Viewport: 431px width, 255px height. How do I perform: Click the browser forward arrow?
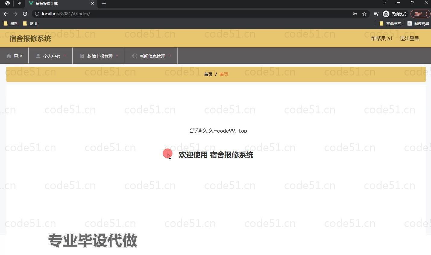(15, 14)
